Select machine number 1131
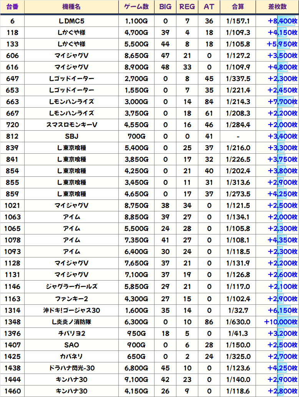Image resolution: width=299 pixels, height=397 pixels. point(12,274)
